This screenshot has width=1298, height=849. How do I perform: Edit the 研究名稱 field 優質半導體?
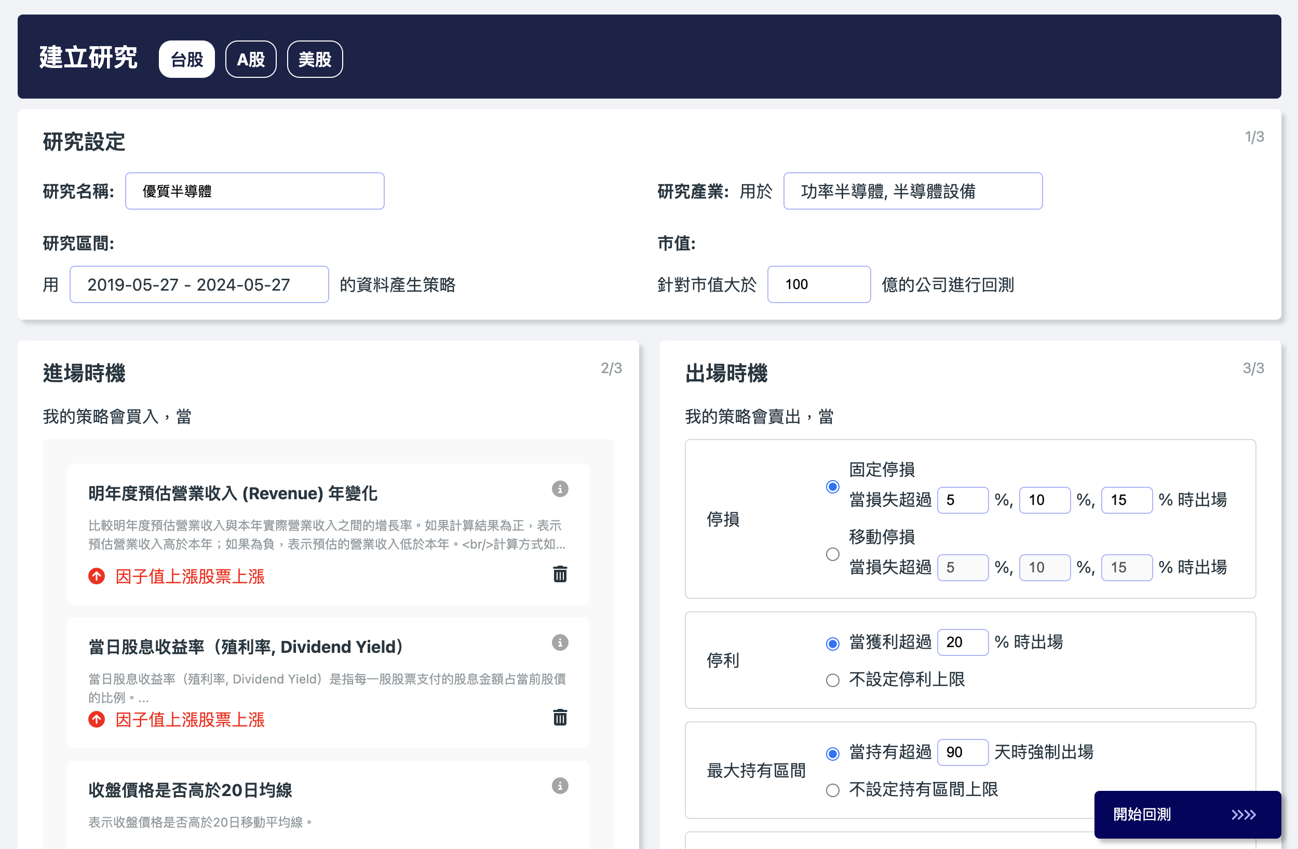point(255,191)
